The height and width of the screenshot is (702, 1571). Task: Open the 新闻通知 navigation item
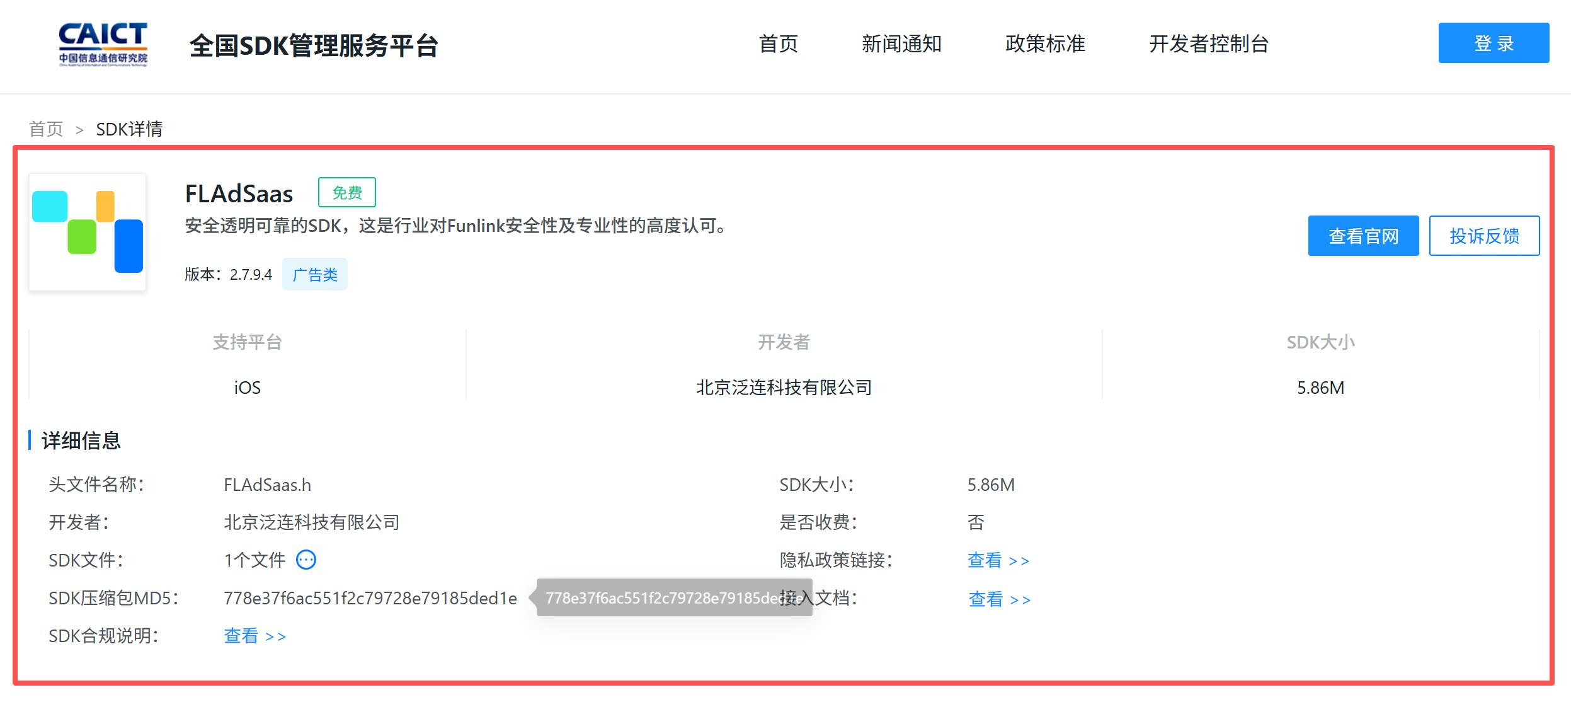tap(901, 44)
